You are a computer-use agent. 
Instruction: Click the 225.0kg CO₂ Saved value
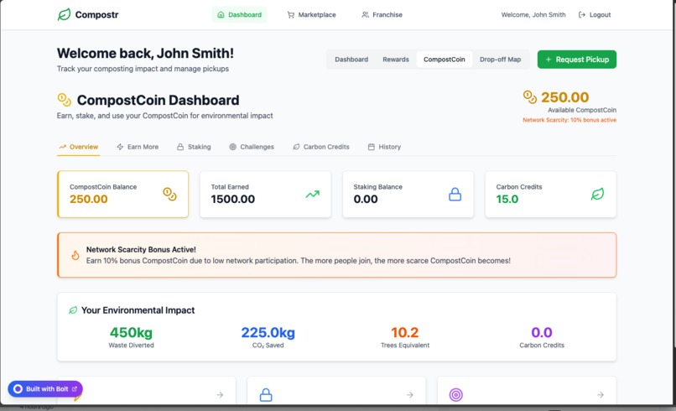click(x=268, y=332)
